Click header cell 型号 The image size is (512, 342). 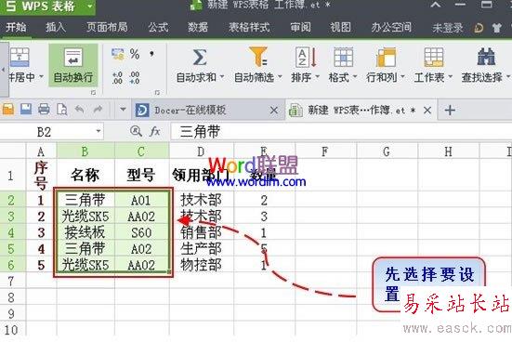tap(142, 175)
